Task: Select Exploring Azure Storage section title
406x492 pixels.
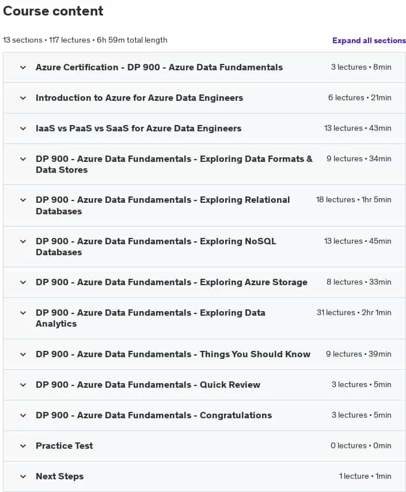Action: (172, 282)
